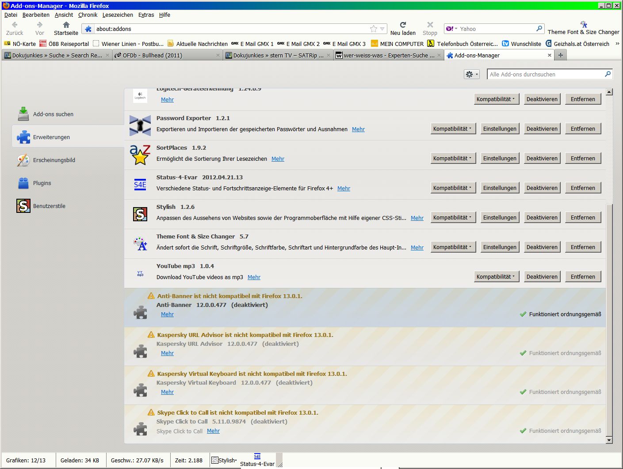Click the SortPlaces add-on icon
Viewport: 623px width, 469px height.
(x=140, y=155)
